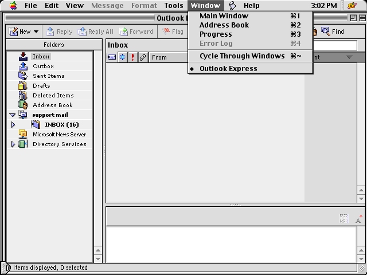Click the window resize grip corner

click(x=362, y=268)
